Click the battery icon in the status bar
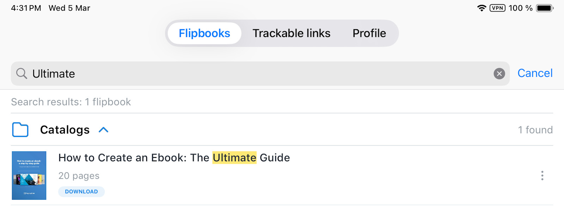This screenshot has width=564, height=212. click(545, 7)
